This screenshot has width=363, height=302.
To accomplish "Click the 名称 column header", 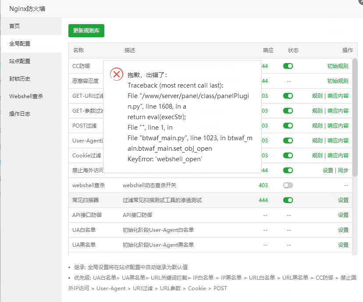I will tap(78, 50).
